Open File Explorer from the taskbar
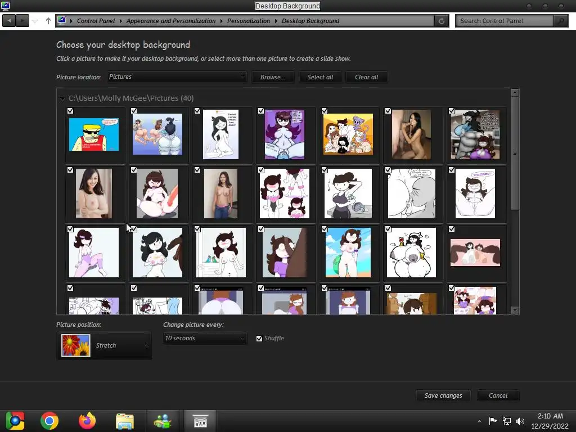Screen dimensions: 576x432 (125, 421)
